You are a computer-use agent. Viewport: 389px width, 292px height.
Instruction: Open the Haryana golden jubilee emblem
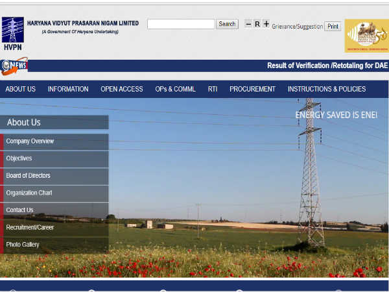click(x=366, y=36)
